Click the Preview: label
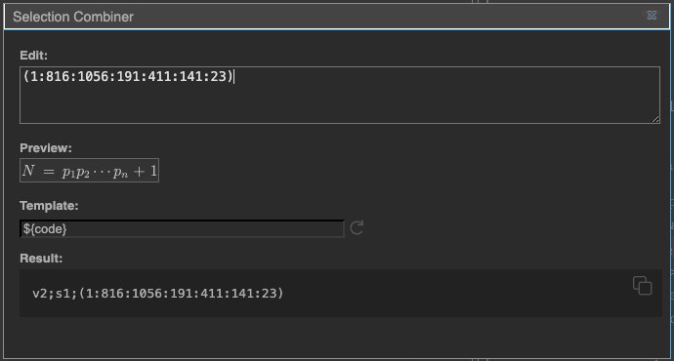The width and height of the screenshot is (674, 361). click(x=46, y=148)
